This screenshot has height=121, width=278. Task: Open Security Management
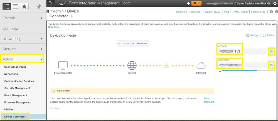(17, 88)
